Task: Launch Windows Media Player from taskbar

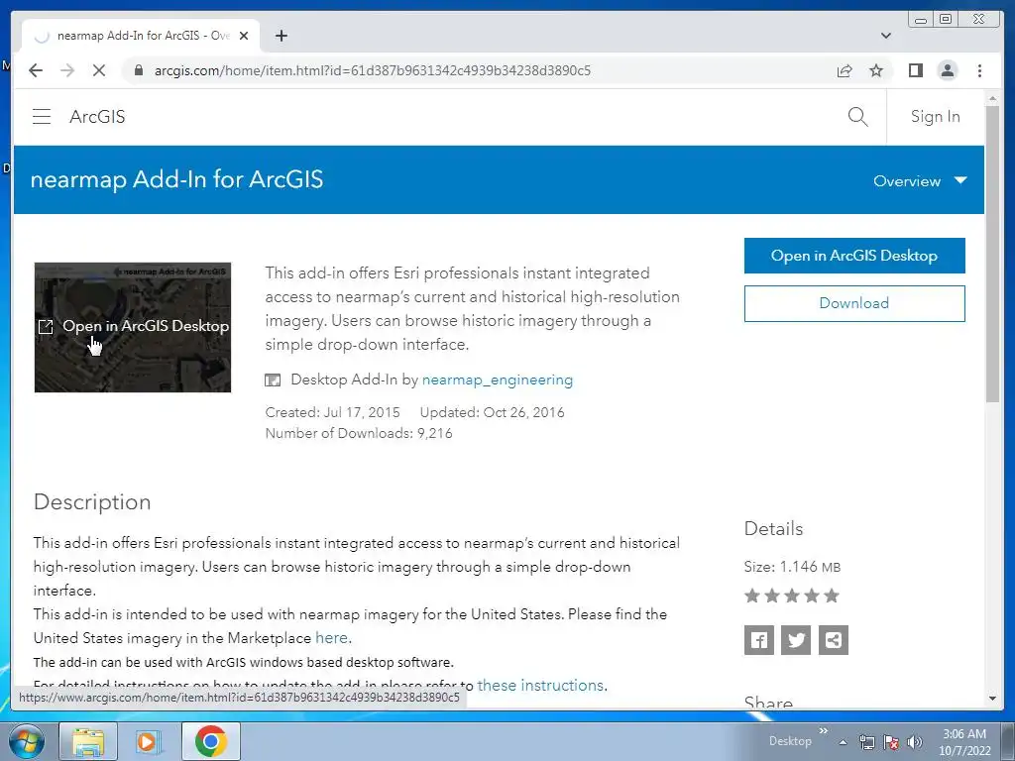Action: coord(147,741)
